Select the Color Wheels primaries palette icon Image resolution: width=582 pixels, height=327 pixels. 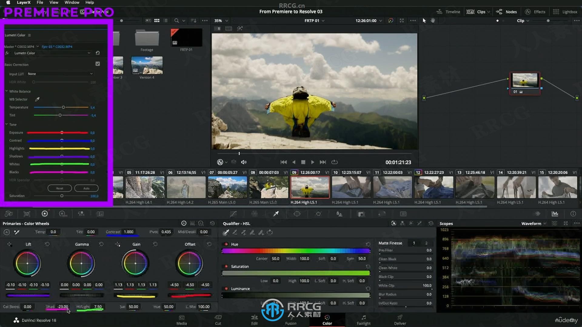pyautogui.click(x=45, y=214)
